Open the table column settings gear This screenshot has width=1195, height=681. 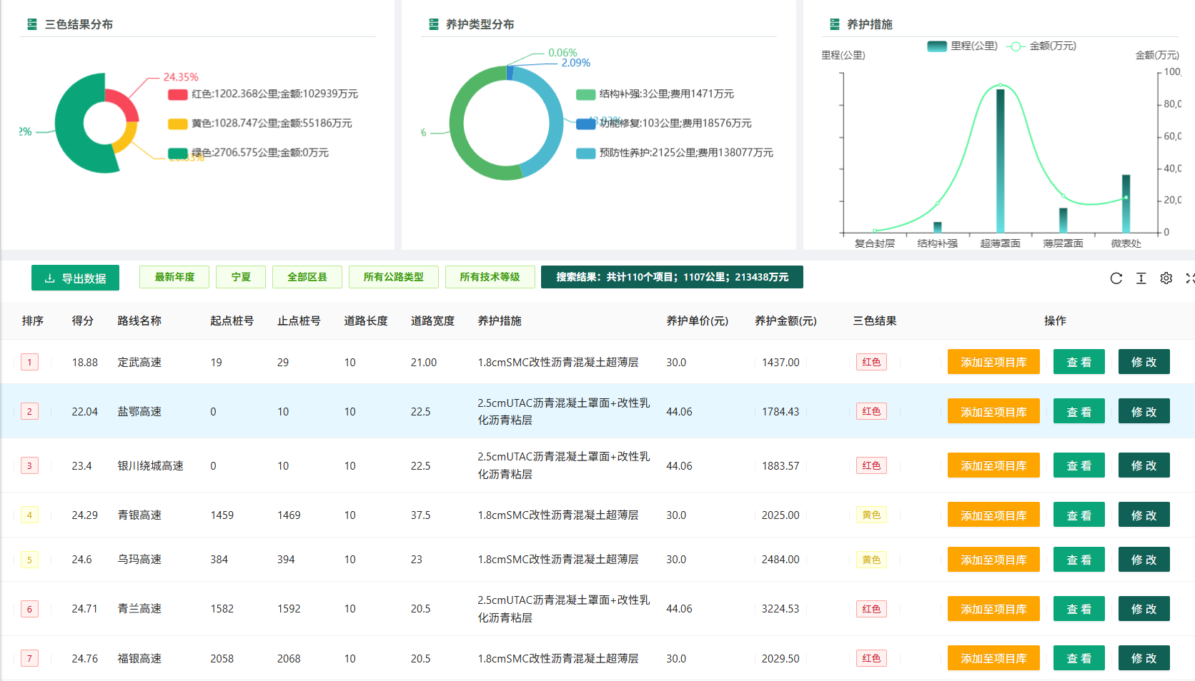[x=1166, y=278]
